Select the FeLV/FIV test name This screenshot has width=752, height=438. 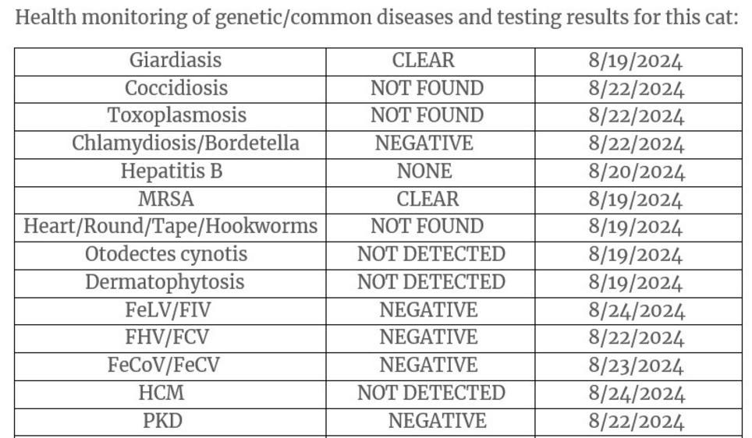pyautogui.click(x=168, y=310)
